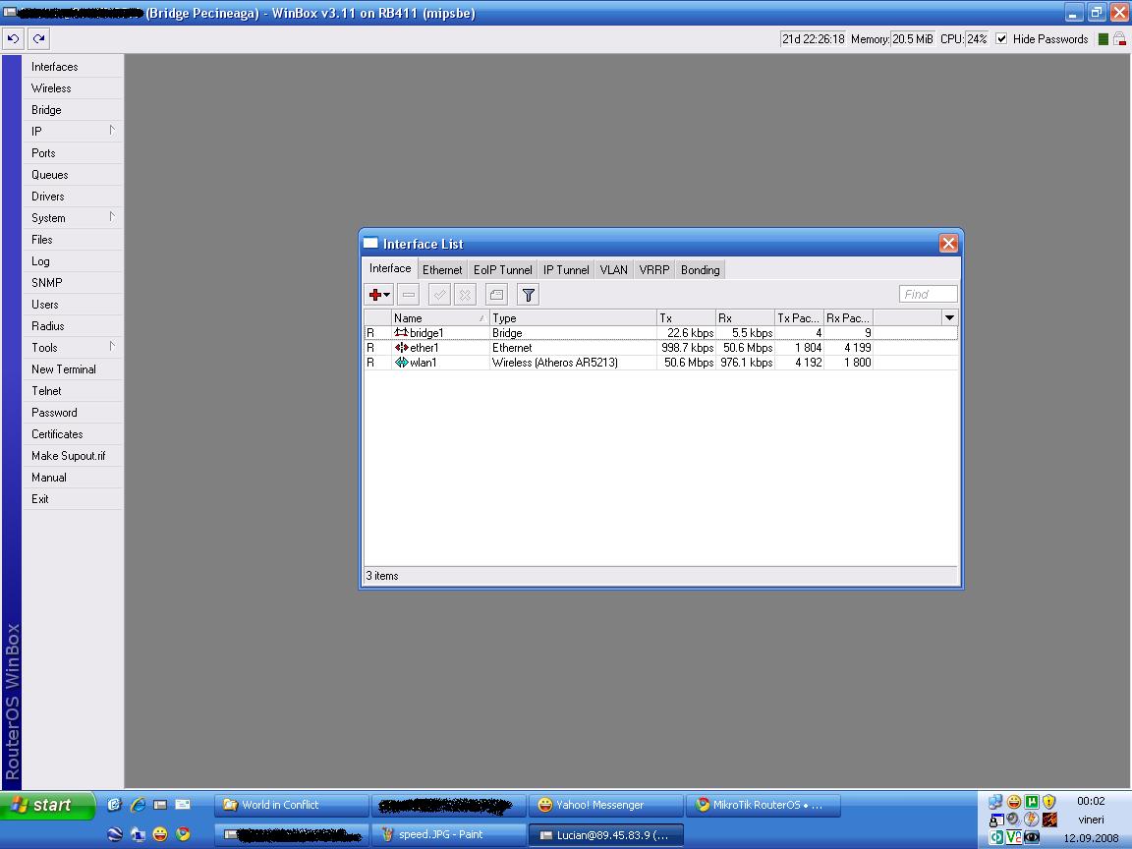
Task: Open the Drivers menu item
Action: (x=72, y=197)
